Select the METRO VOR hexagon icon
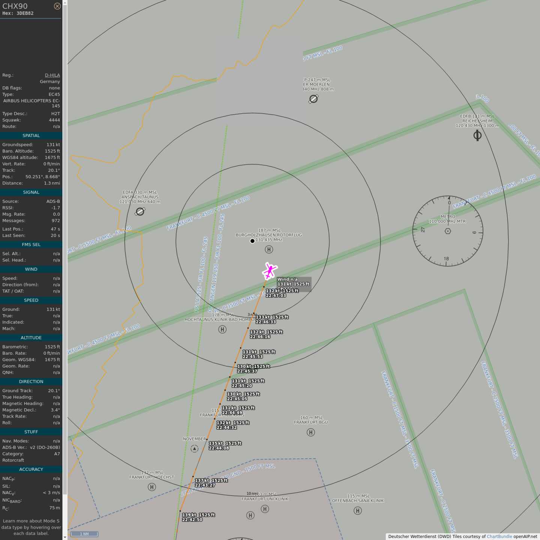This screenshot has width=540, height=540. [448, 231]
